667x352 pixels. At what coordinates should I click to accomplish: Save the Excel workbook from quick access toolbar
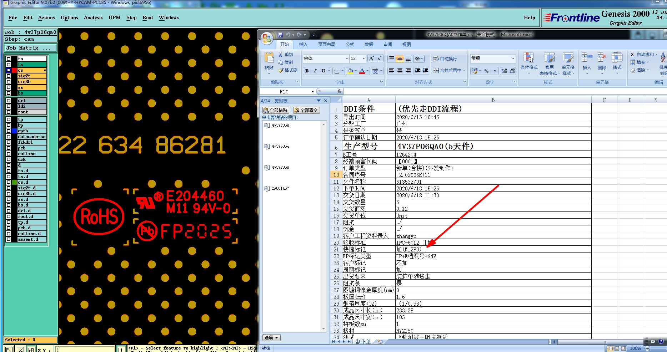click(x=280, y=35)
